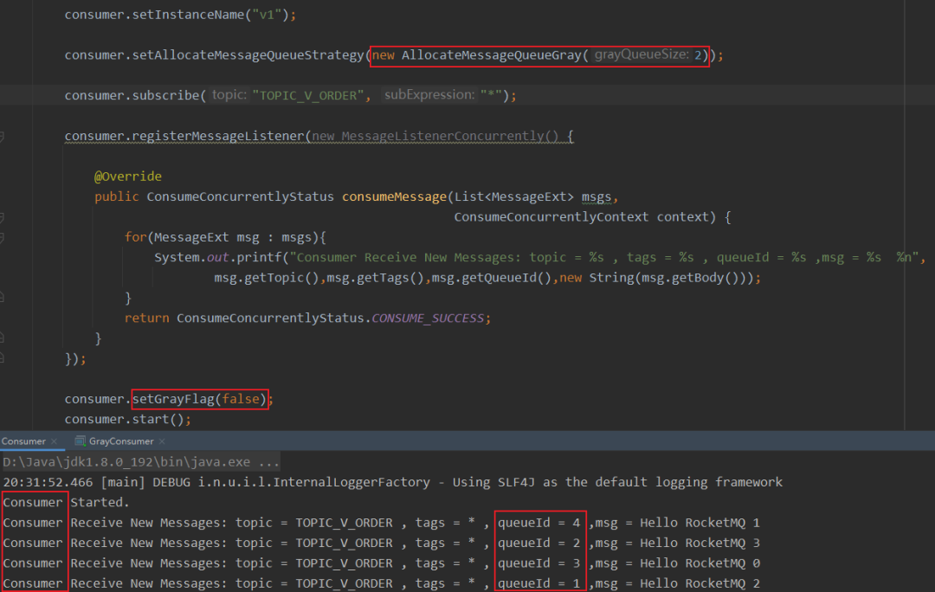Click the msg.getQueueId() call
This screenshot has height=592, width=935.
tap(491, 278)
